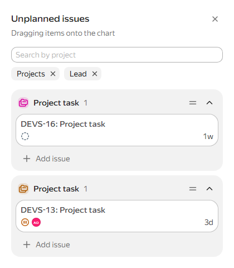Select the Projects filter tag
This screenshot has height=268, width=234.
click(31, 74)
